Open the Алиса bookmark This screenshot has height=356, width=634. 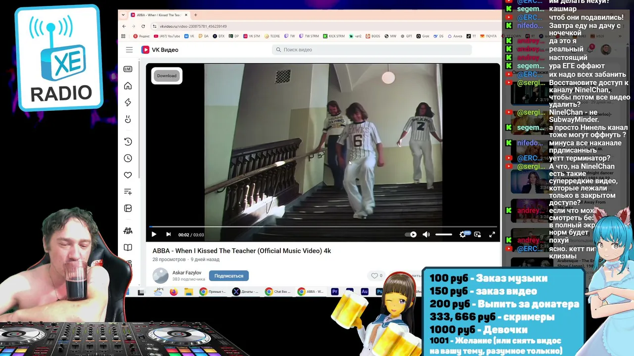point(455,36)
